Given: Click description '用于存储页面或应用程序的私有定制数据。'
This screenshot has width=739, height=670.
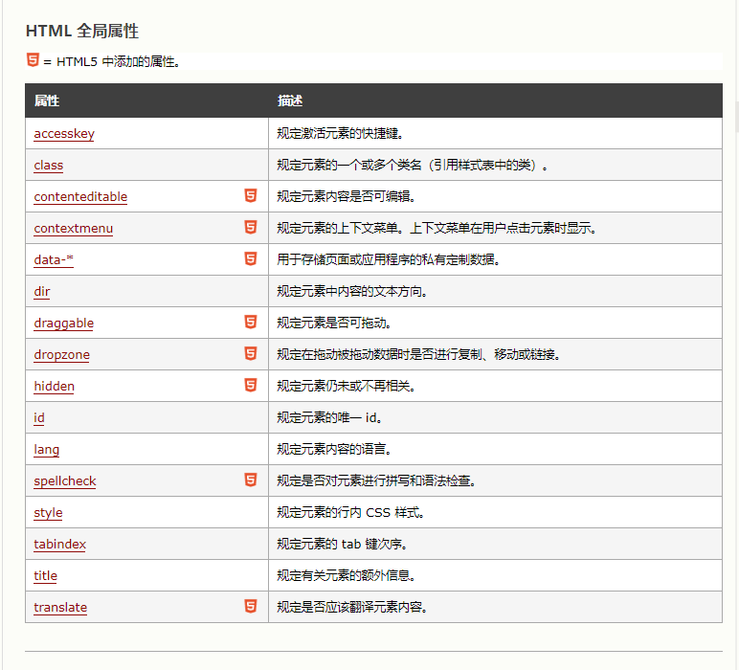Looking at the screenshot, I should tap(389, 260).
